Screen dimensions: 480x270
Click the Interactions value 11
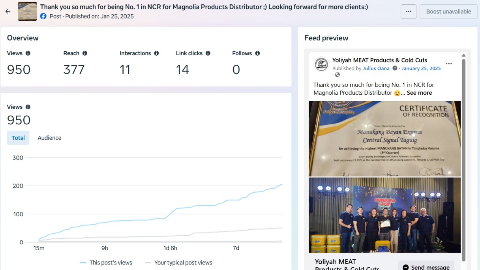(125, 69)
